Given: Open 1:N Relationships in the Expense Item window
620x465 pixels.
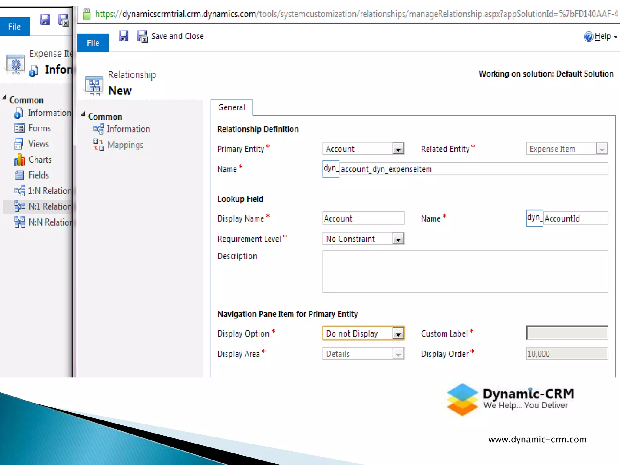Looking at the screenshot, I should coord(50,191).
